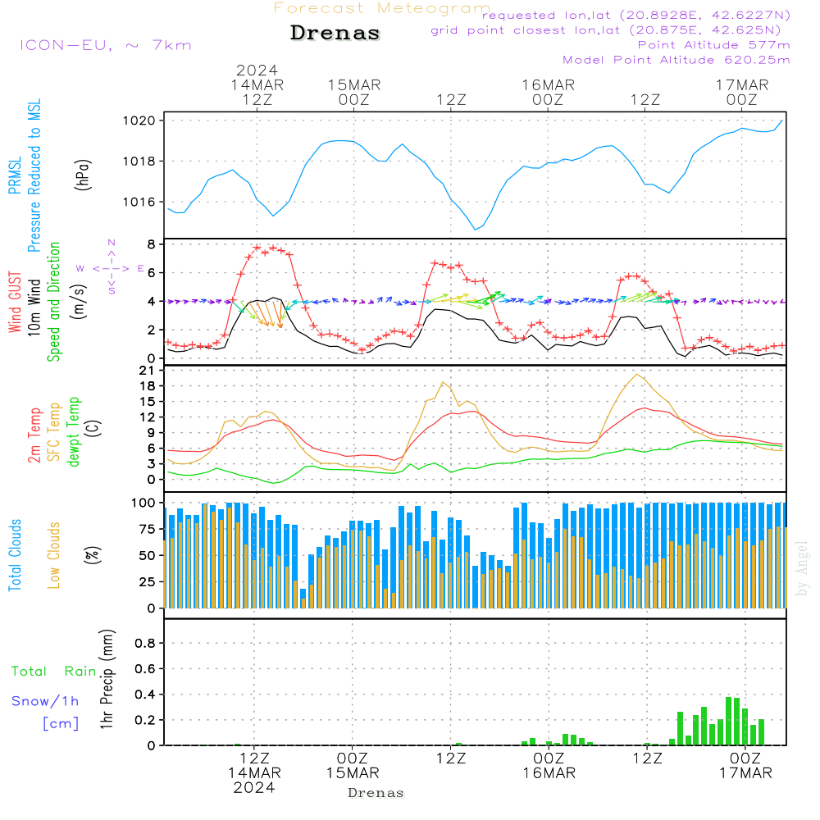820x820 pixels.
Task: Click the top 17MAR 00Z time label
Action: pyautogui.click(x=742, y=92)
